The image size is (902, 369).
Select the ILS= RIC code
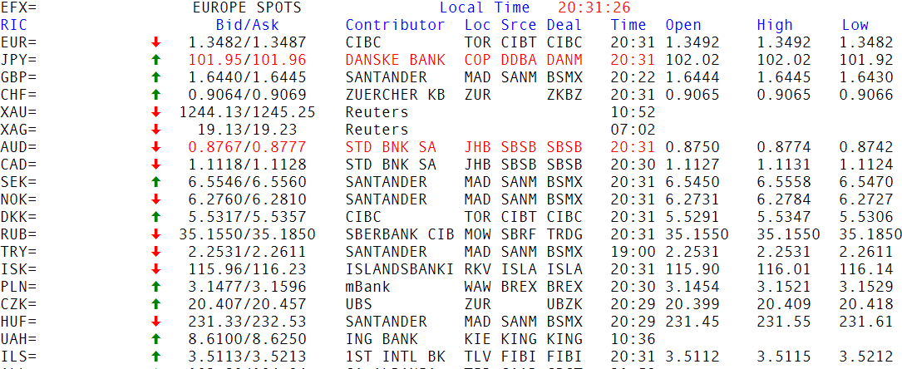pos(18,357)
